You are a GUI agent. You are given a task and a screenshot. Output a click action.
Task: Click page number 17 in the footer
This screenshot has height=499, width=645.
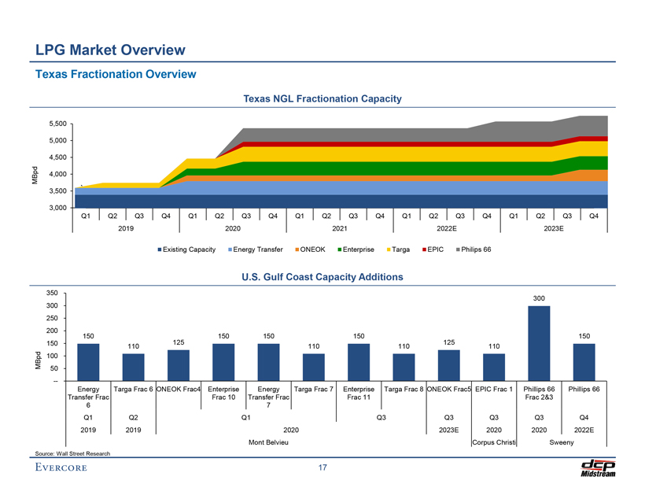click(x=322, y=469)
